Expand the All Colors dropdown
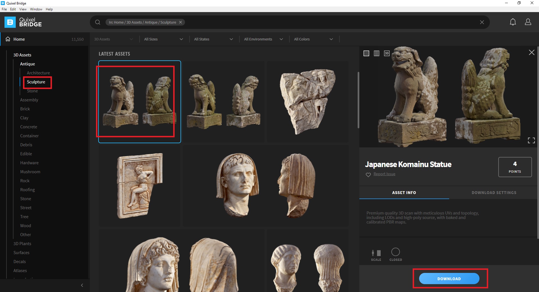Viewport: 539px width, 292px height. point(313,39)
